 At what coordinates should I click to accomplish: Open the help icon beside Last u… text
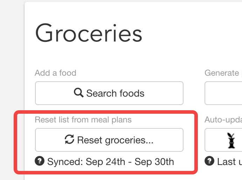tap(209, 161)
